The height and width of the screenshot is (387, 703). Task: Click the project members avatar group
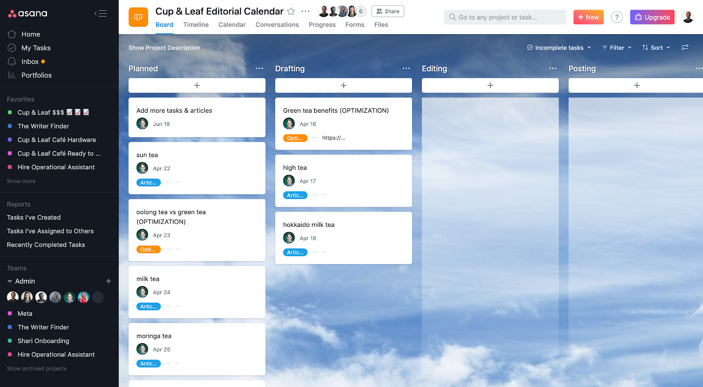(x=342, y=11)
